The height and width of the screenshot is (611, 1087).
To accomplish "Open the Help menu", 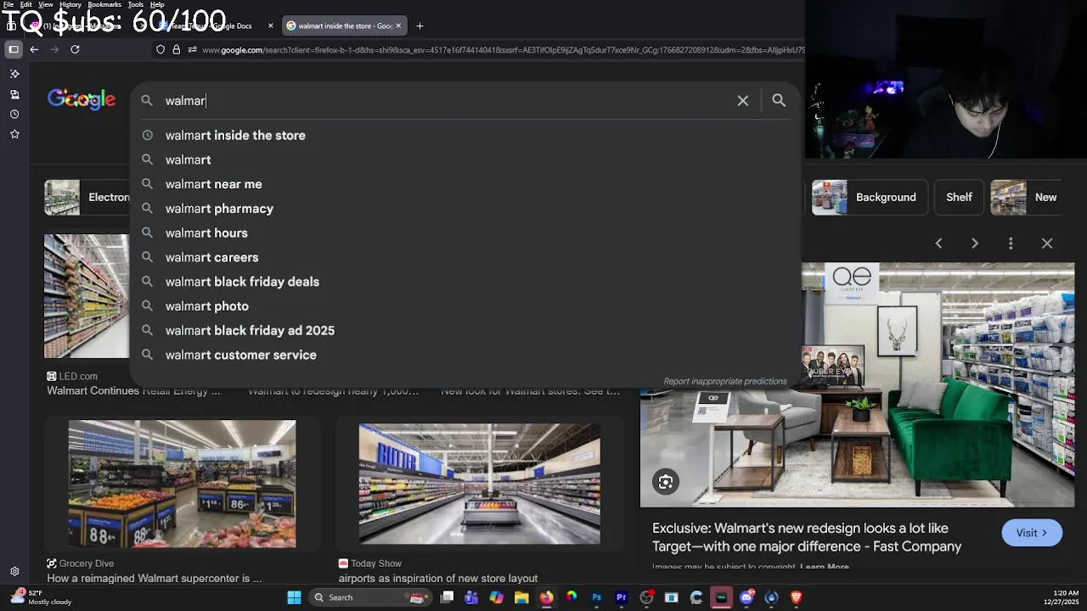I will (x=157, y=4).
